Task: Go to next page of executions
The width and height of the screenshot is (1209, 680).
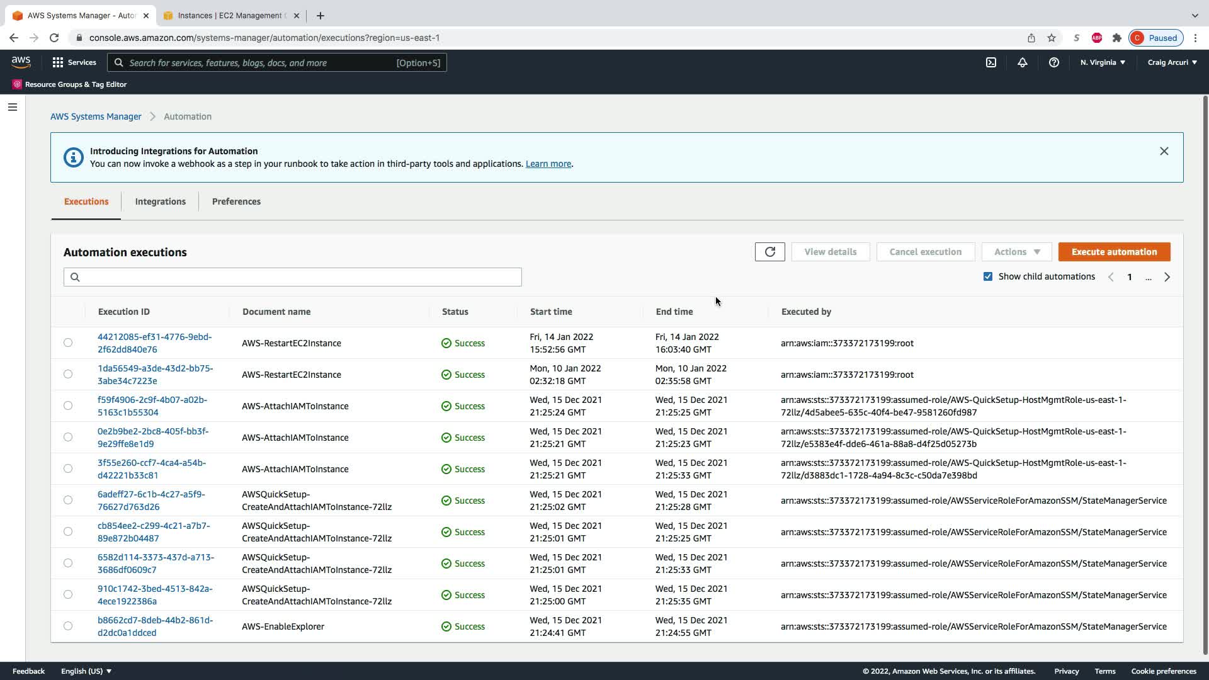Action: 1167,277
